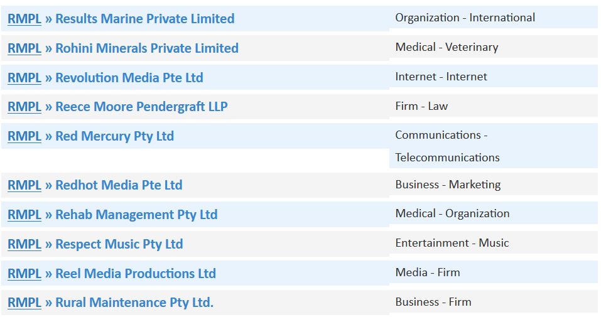Click RMPL abbreviation beside Reel Media Productions
The image size is (601, 317).
click(24, 274)
